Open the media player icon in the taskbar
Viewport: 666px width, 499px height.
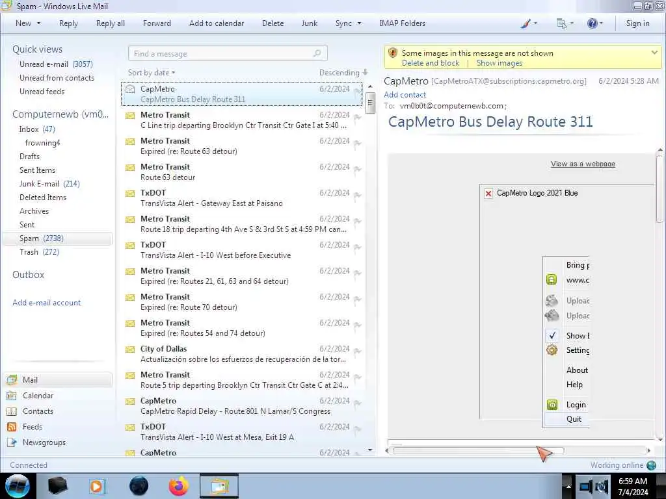98,486
